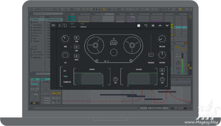Click the highpass Q knob under Link
Screen dimensions: 221x126
[162, 79]
